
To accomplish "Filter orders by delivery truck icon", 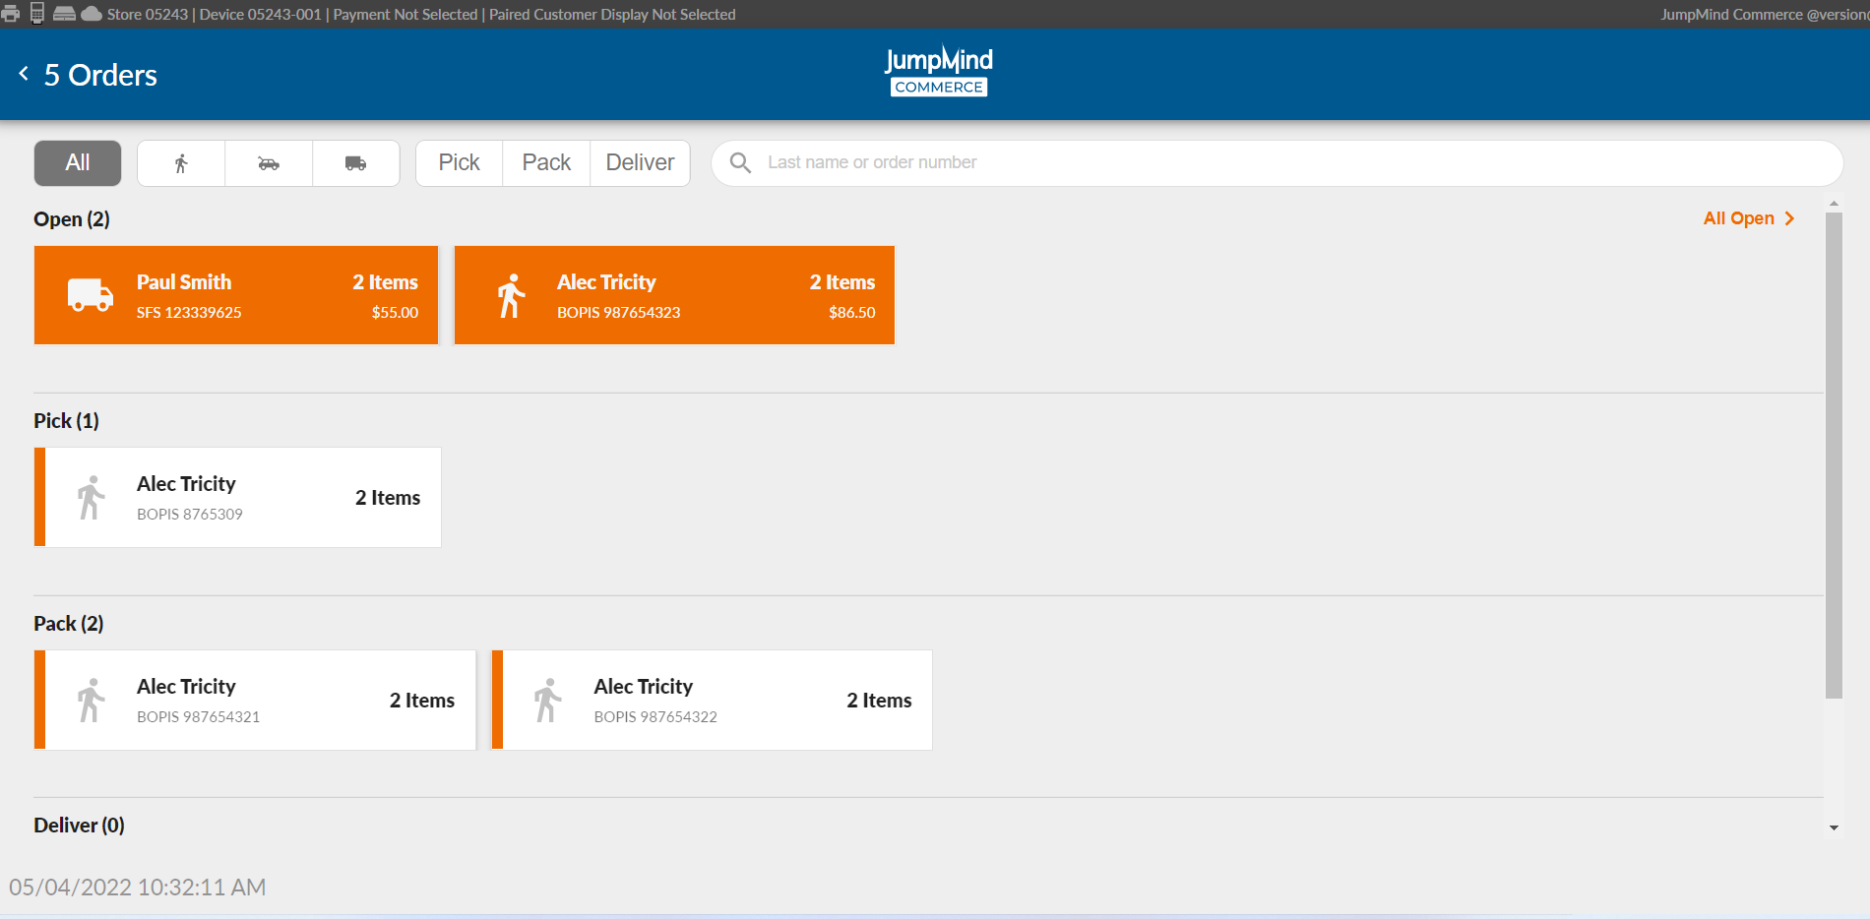I will point(355,163).
